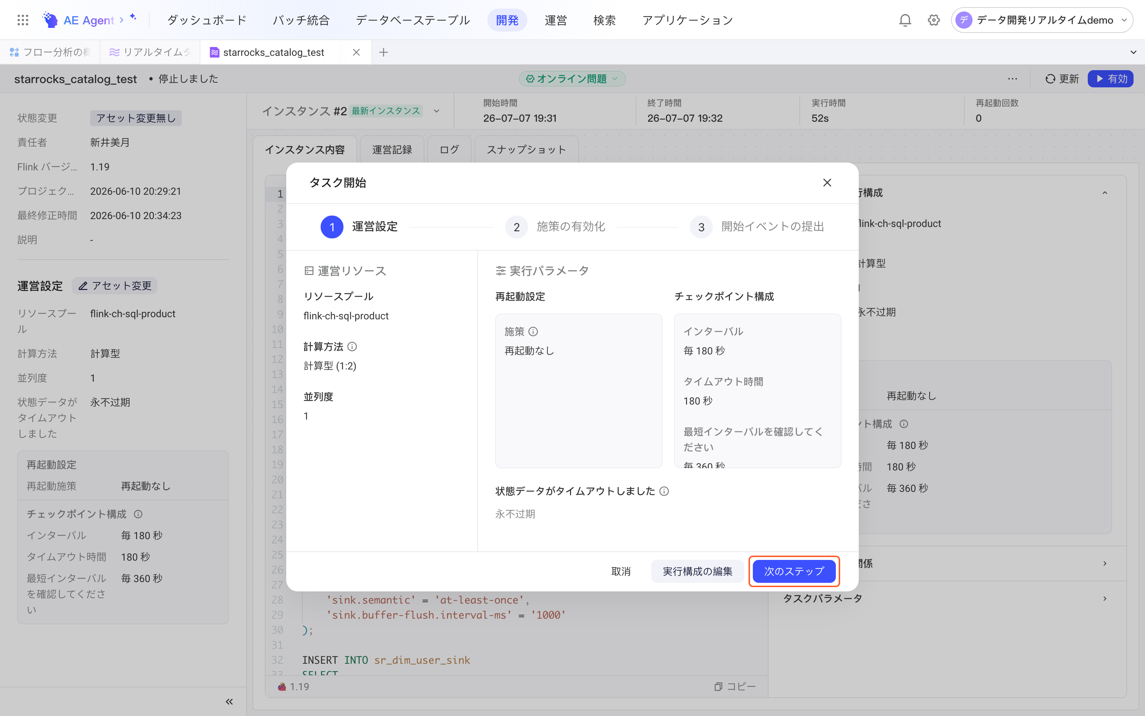Open the リアルタイム file tab
The width and height of the screenshot is (1145, 716).
(150, 52)
